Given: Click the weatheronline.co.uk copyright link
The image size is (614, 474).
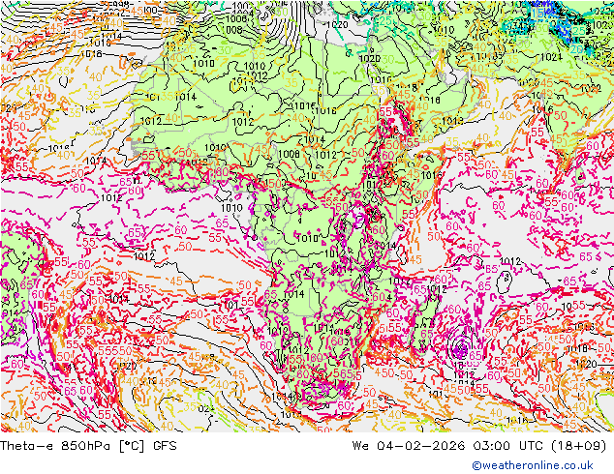Looking at the screenshot, I should [533, 465].
